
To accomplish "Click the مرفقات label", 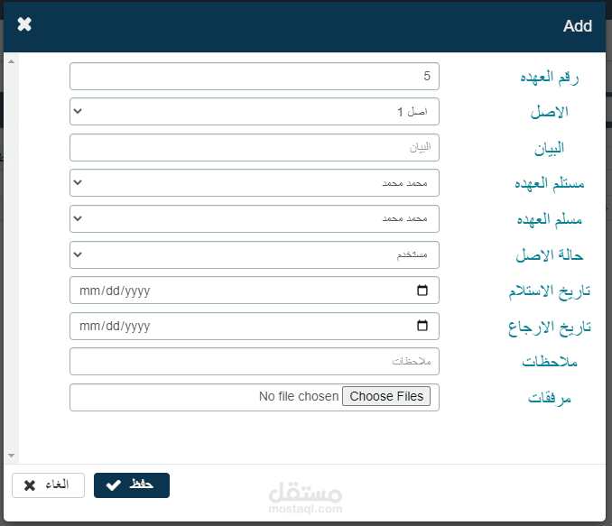I will coord(549,398).
